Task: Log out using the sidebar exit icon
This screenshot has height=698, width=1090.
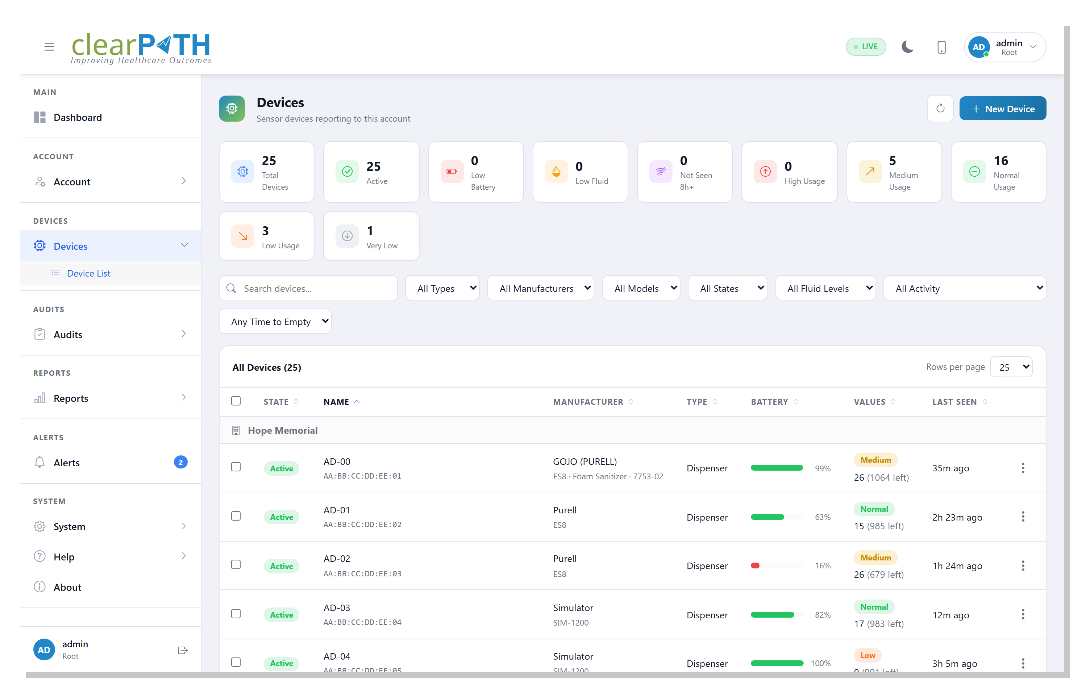Action: (x=183, y=651)
